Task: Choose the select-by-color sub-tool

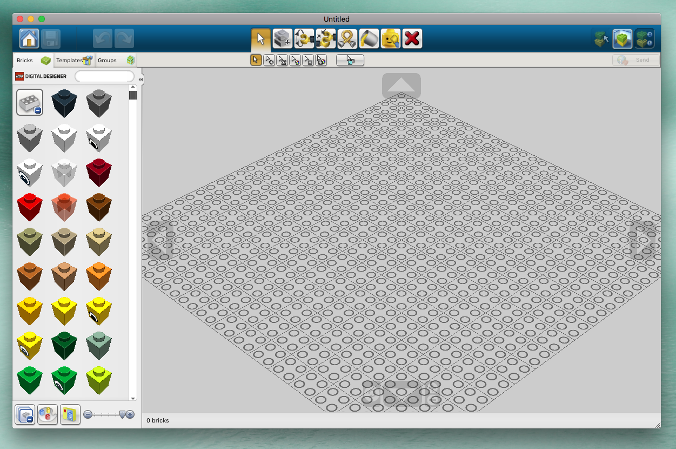Action: click(295, 60)
